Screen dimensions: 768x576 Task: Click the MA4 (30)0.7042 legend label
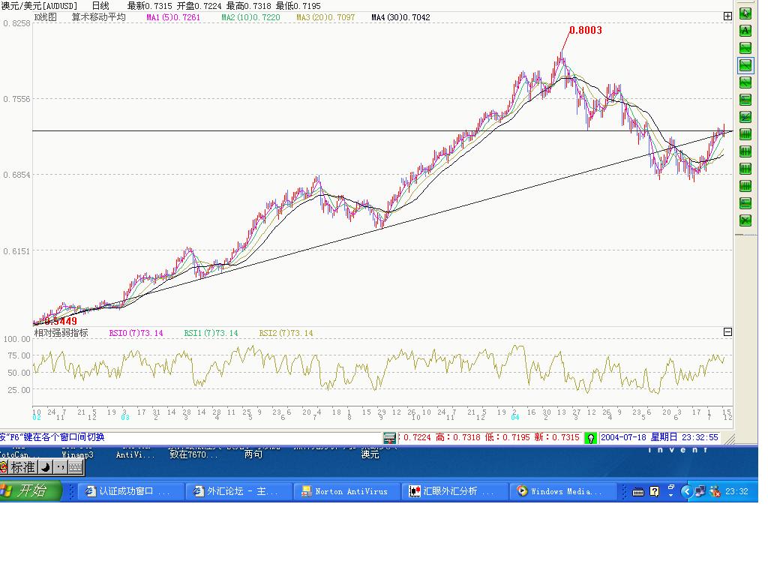(x=400, y=17)
